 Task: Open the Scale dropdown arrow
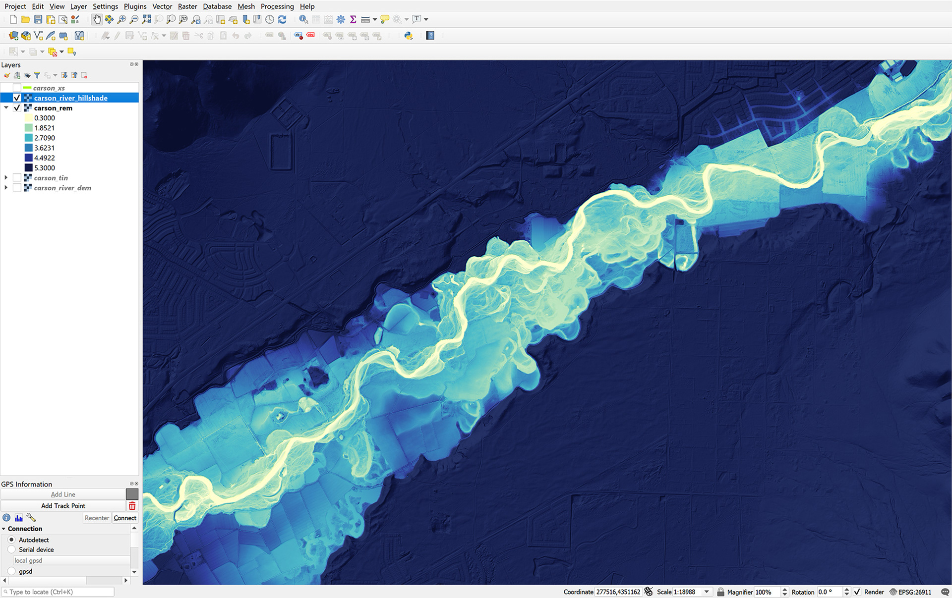click(x=707, y=592)
